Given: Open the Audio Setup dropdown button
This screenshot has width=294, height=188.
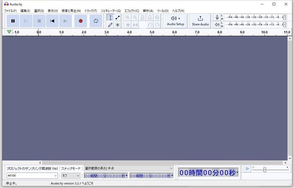Looking at the screenshot, I should tap(175, 21).
